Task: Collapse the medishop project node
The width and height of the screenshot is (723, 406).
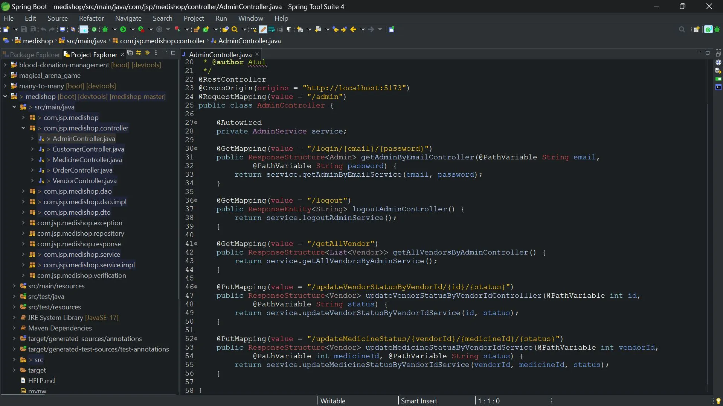Action: click(5, 97)
